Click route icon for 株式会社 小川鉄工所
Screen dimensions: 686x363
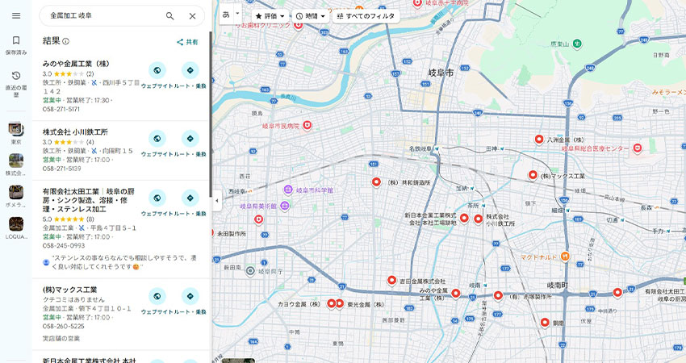point(190,139)
